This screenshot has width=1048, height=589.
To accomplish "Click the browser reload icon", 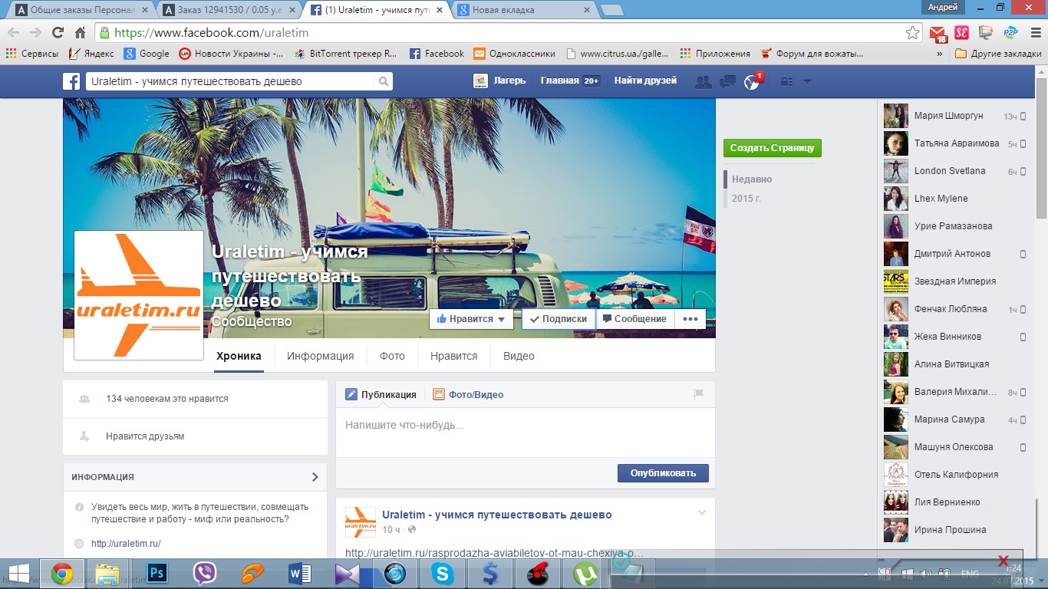I will 58,33.
